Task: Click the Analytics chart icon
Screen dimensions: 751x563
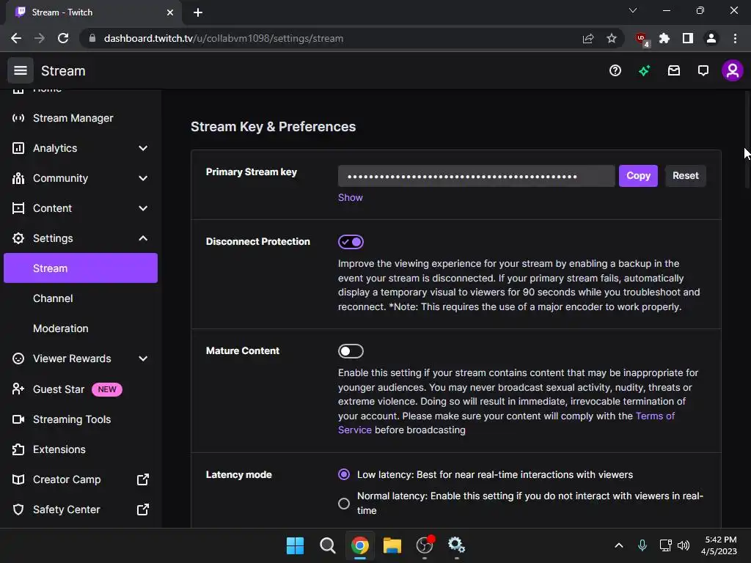Action: click(x=18, y=148)
